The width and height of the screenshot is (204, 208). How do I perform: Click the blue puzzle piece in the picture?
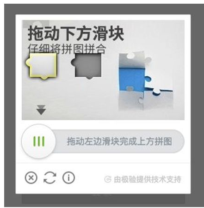(132, 79)
